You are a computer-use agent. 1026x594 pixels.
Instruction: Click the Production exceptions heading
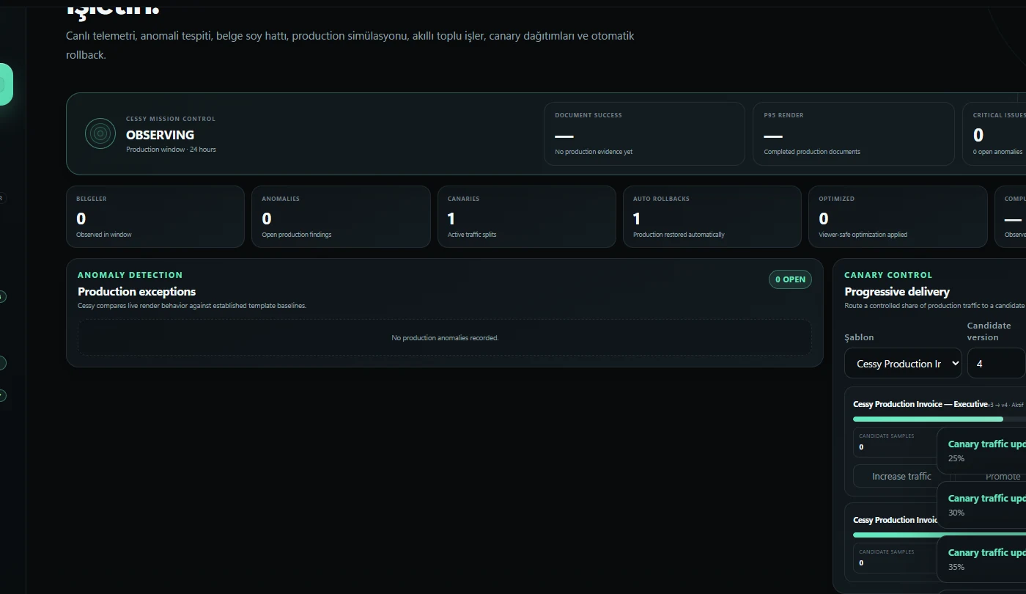tap(137, 291)
